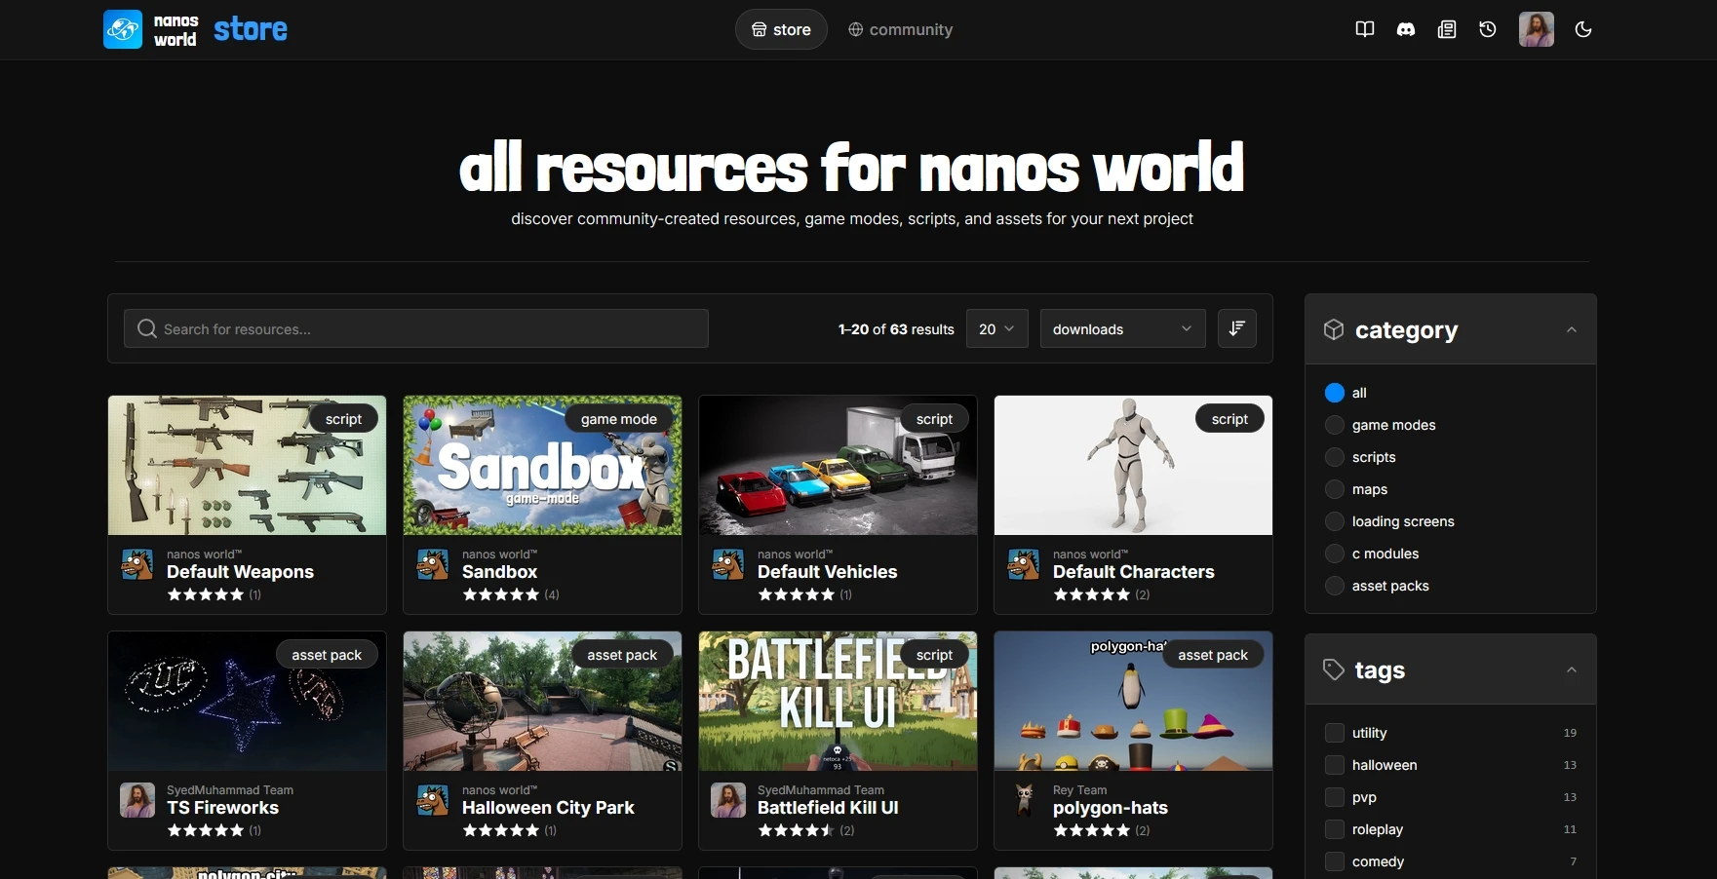Click the category cube icon
The width and height of the screenshot is (1717, 879).
[x=1334, y=329]
